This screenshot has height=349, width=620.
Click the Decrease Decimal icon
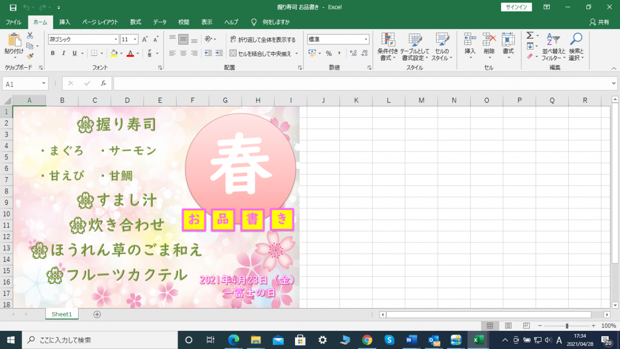(x=364, y=53)
